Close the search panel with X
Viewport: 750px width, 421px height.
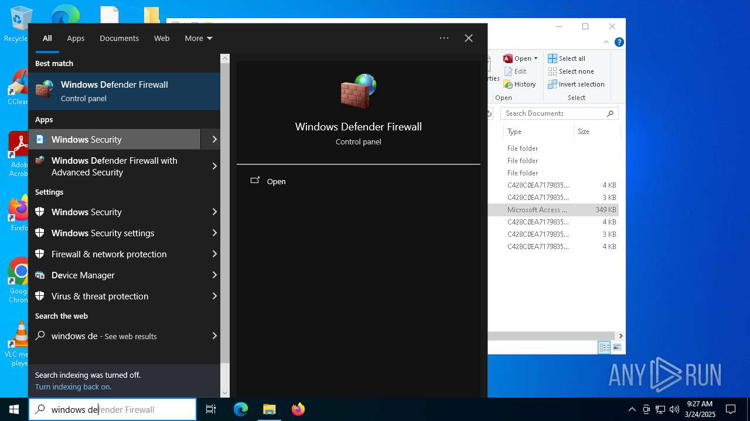coord(469,38)
